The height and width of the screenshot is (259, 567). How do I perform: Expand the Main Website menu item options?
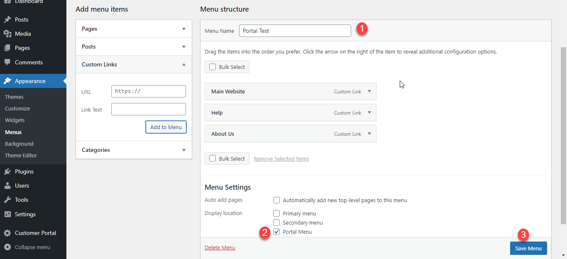pyautogui.click(x=369, y=91)
